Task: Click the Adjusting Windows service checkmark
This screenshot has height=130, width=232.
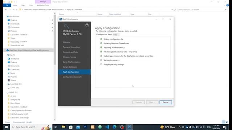Action: [101, 47]
